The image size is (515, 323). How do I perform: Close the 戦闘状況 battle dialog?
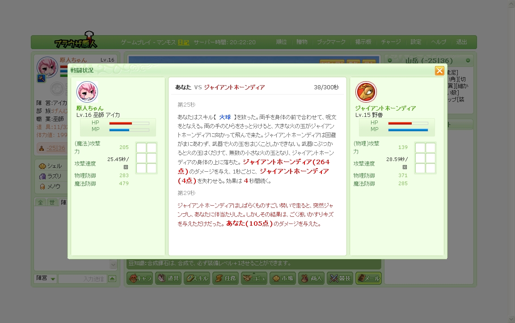439,71
